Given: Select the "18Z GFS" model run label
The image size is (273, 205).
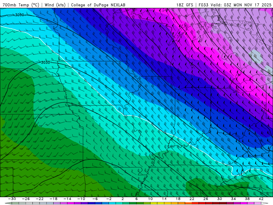Looking at the screenshot, I should tap(185, 5).
